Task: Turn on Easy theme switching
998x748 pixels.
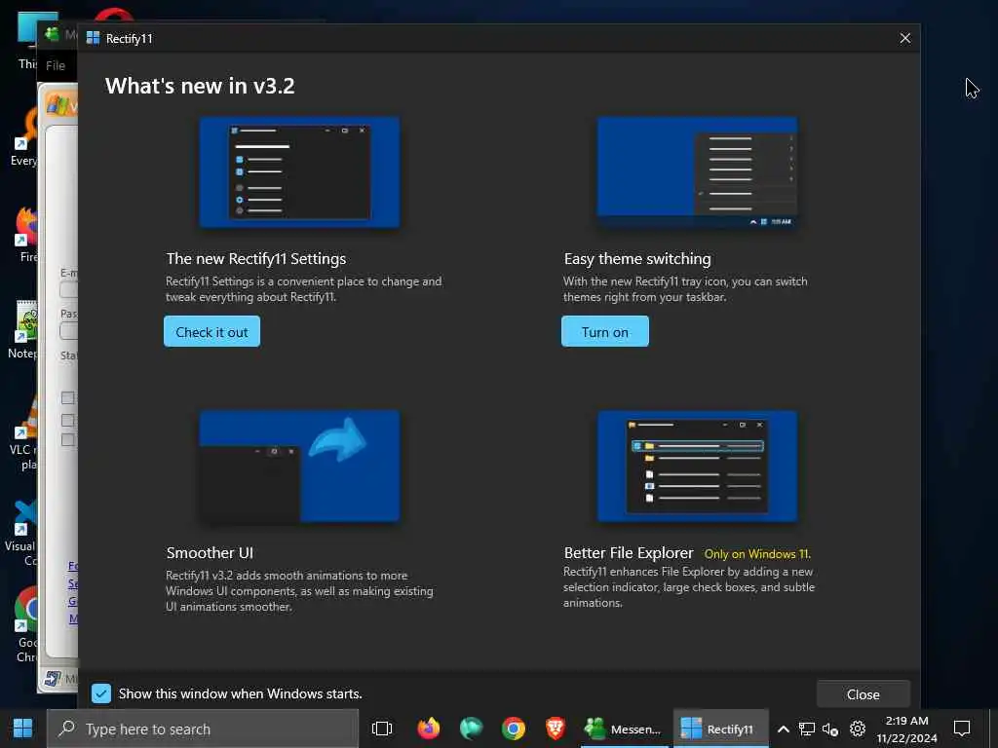Action: coord(604,331)
